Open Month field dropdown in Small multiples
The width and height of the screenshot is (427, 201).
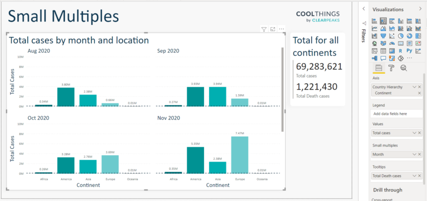[414, 154]
